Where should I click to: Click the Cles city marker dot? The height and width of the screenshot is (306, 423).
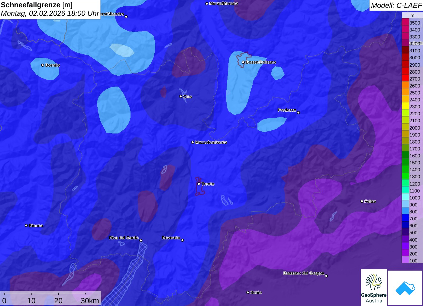tap(181, 97)
